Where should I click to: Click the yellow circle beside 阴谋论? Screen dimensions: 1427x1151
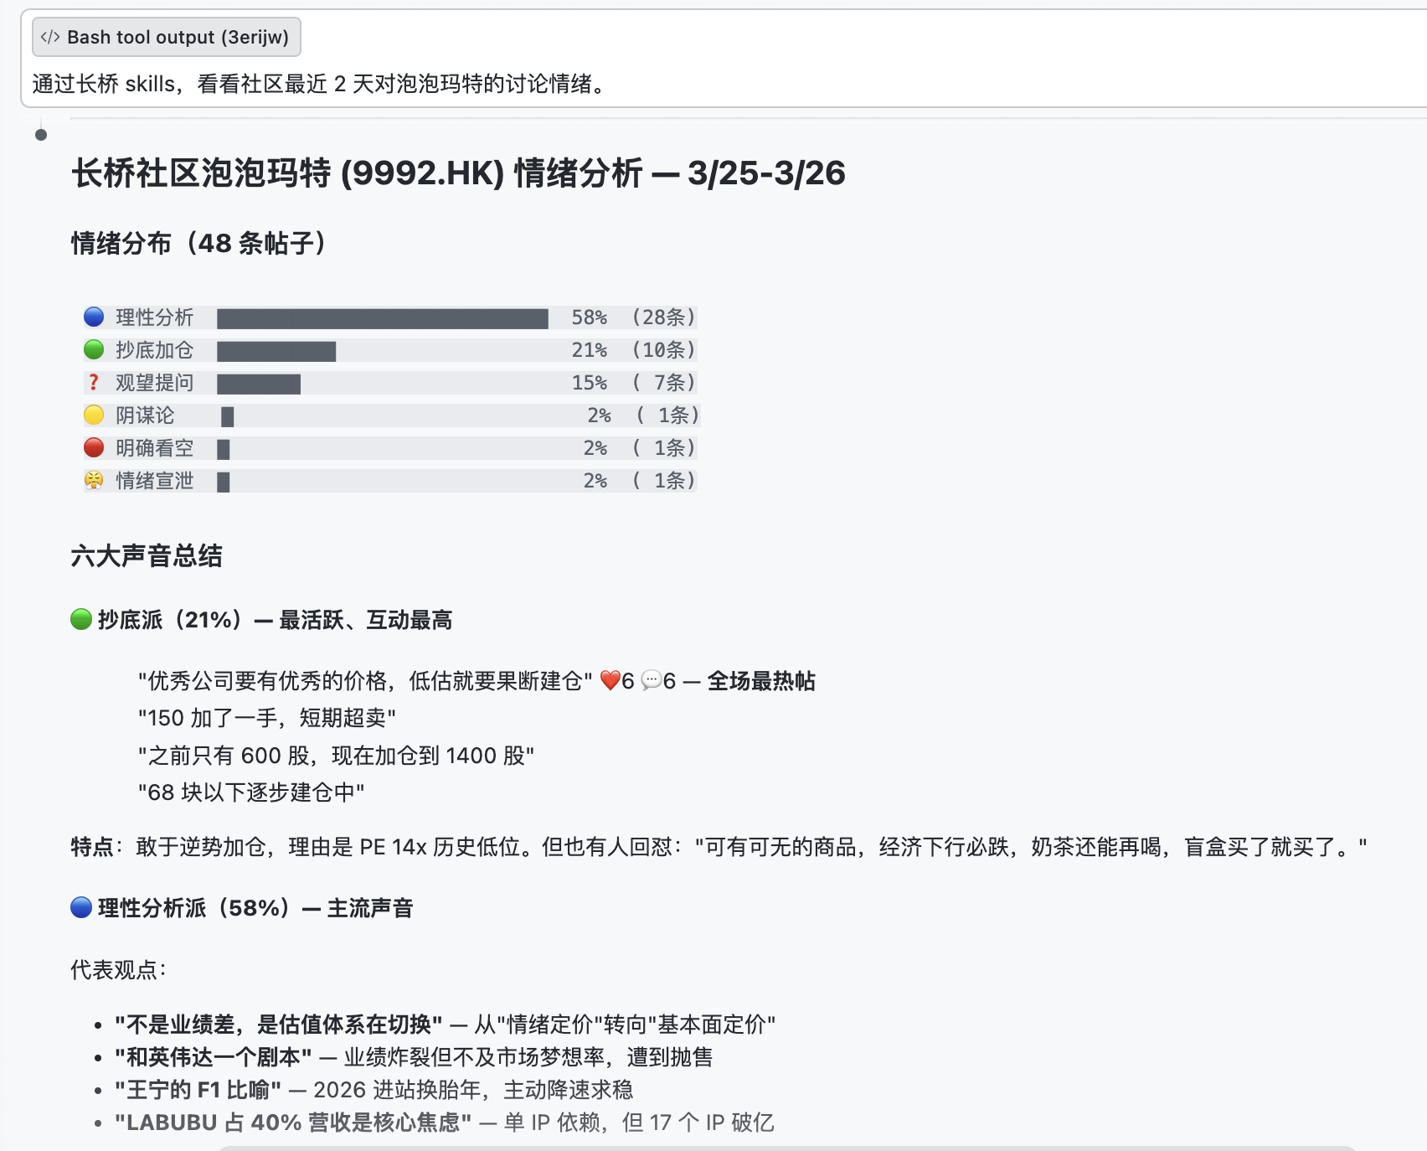(x=94, y=415)
